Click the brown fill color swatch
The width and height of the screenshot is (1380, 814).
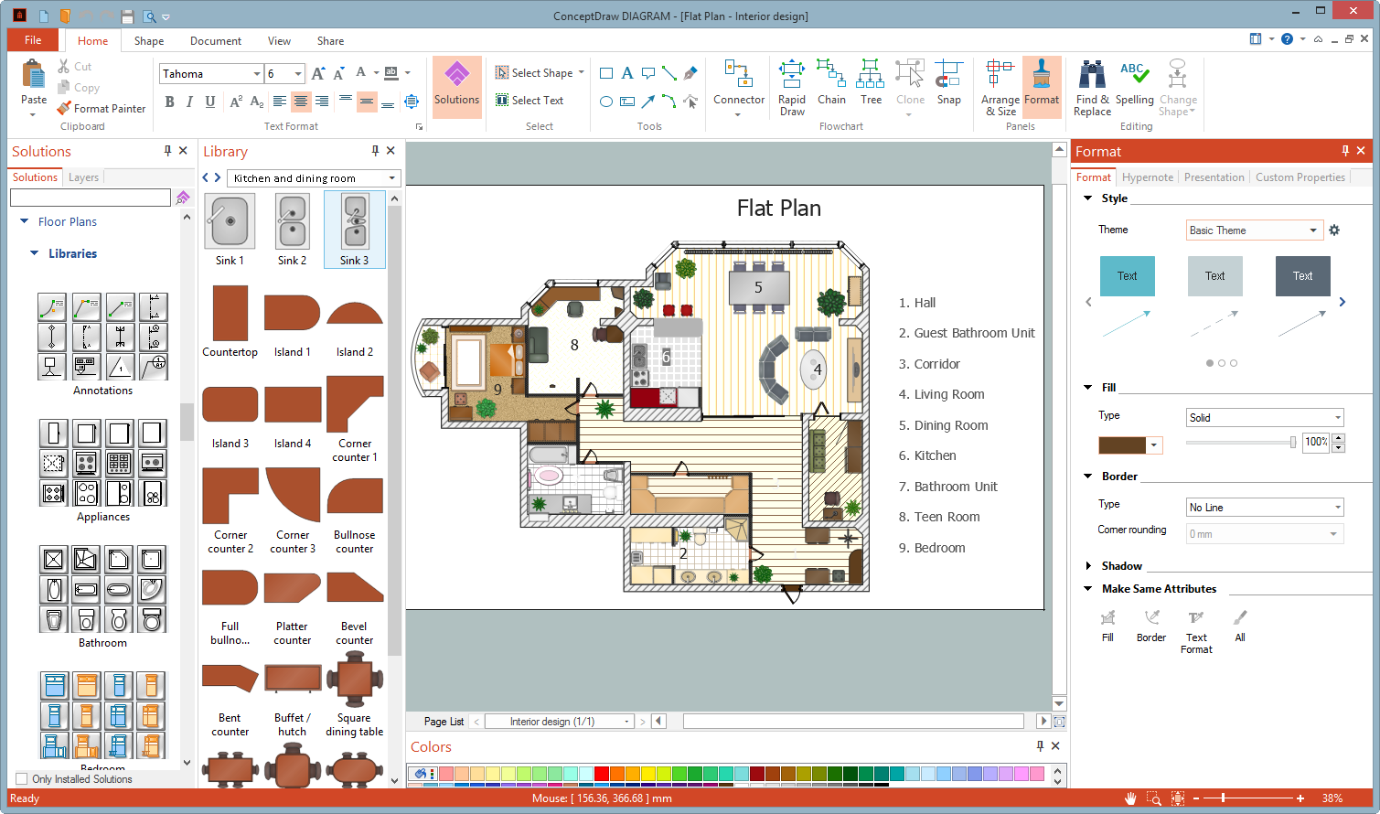point(1122,445)
